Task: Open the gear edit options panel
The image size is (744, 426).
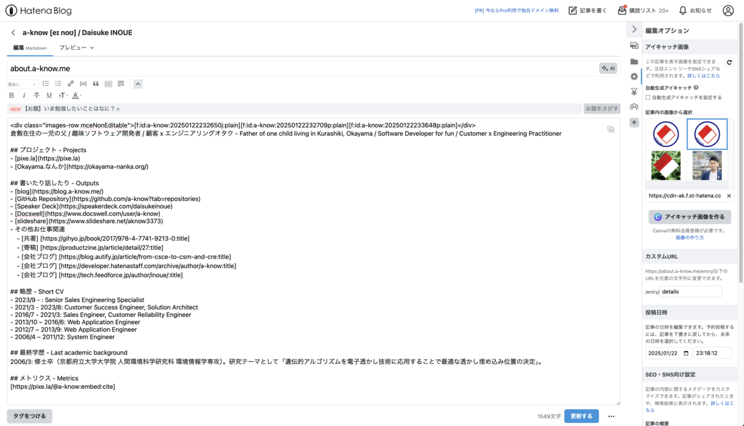Action: (x=634, y=76)
